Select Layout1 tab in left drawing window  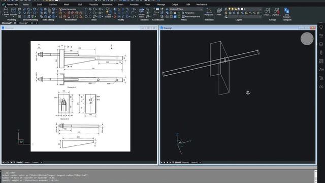pos(27,162)
